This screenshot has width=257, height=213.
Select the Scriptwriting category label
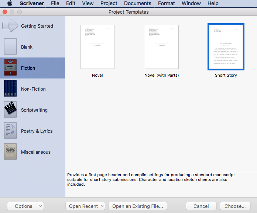(34, 110)
